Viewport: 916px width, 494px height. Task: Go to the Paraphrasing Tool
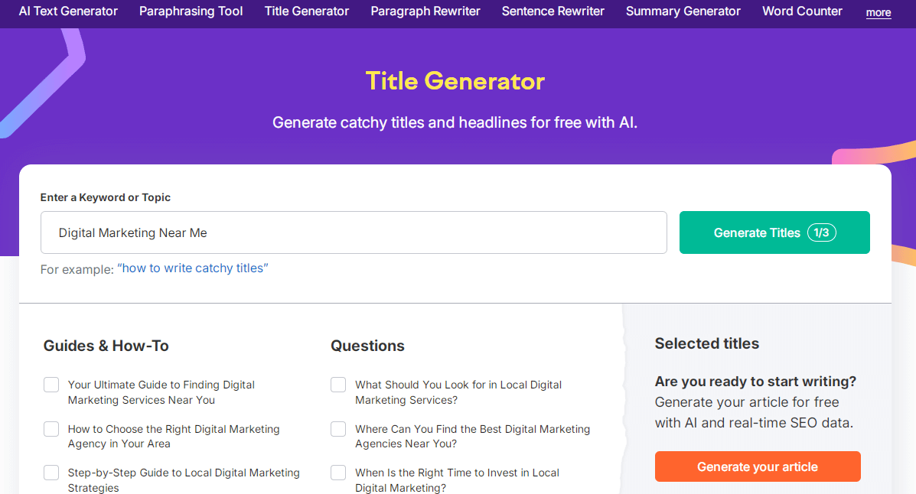tap(191, 11)
